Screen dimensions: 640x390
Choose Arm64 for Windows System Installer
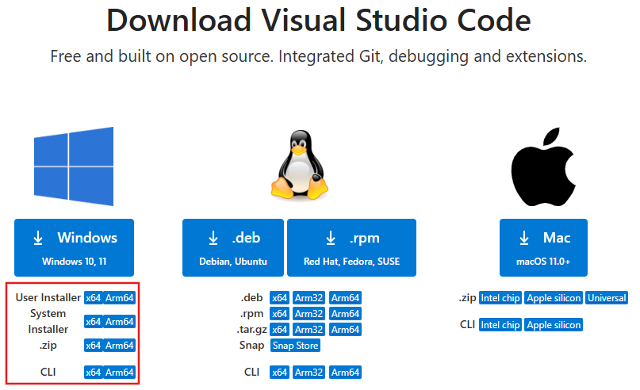coord(120,322)
